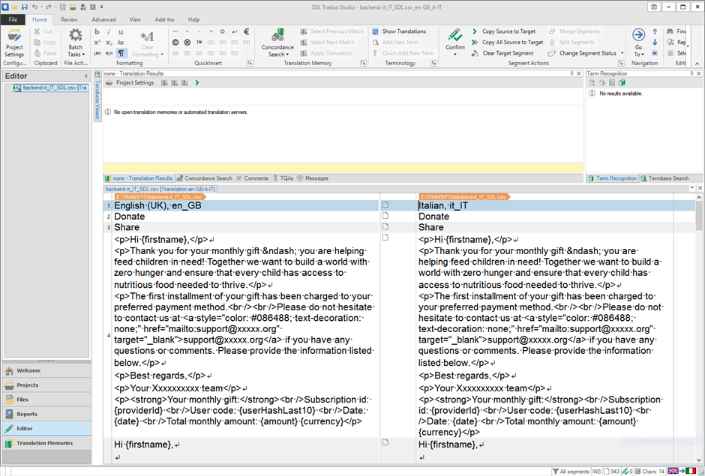This screenshot has height=476, width=705.
Task: Apply italic formatting
Action: [109, 31]
